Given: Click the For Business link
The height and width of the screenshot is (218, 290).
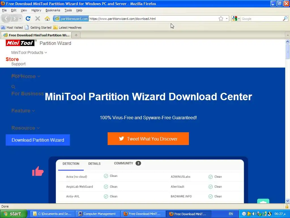Looking at the screenshot, I should [x=27, y=94].
